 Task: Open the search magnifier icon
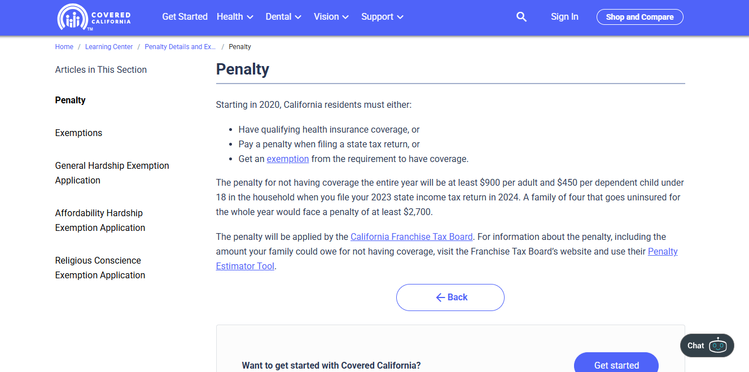tap(522, 17)
